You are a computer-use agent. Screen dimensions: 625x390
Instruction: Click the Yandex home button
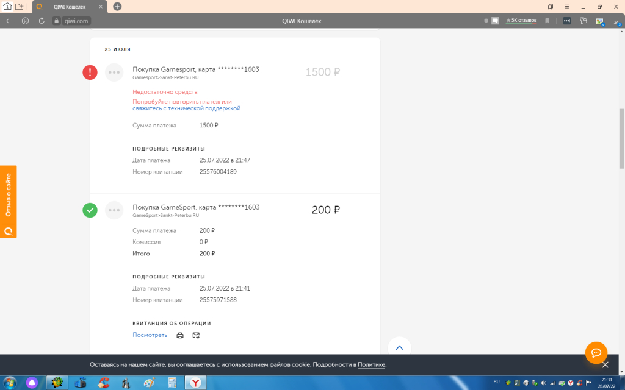pos(25,21)
